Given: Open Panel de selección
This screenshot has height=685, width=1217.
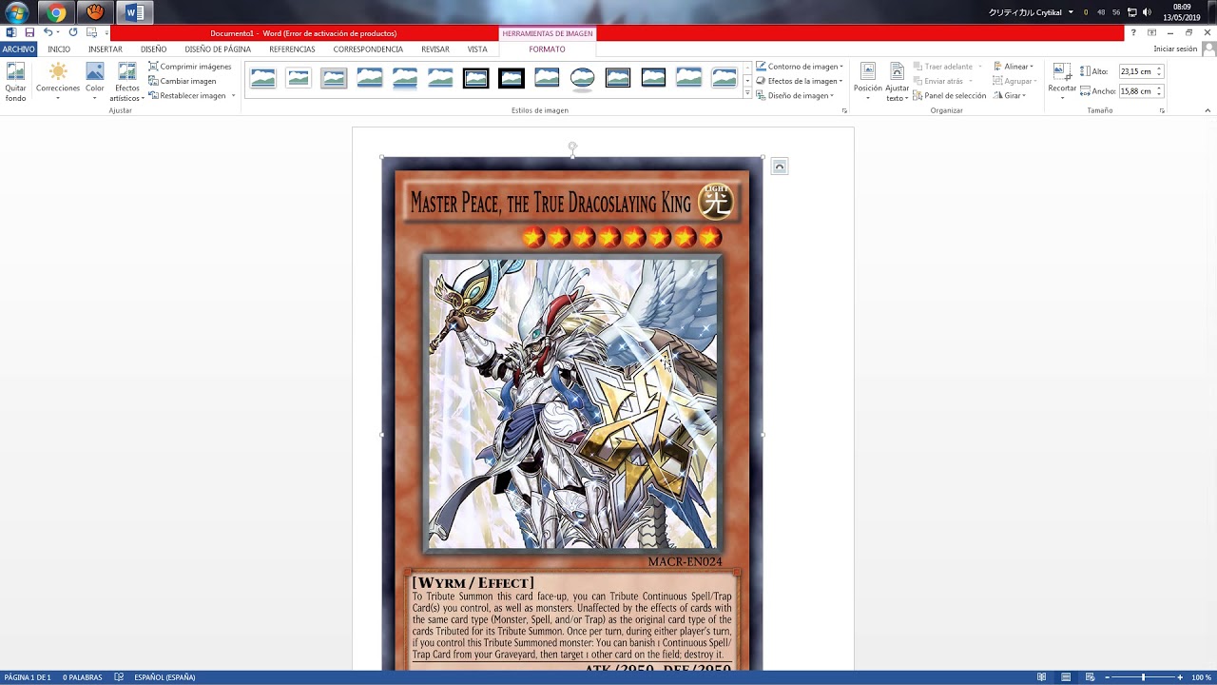Looking at the screenshot, I should (949, 95).
